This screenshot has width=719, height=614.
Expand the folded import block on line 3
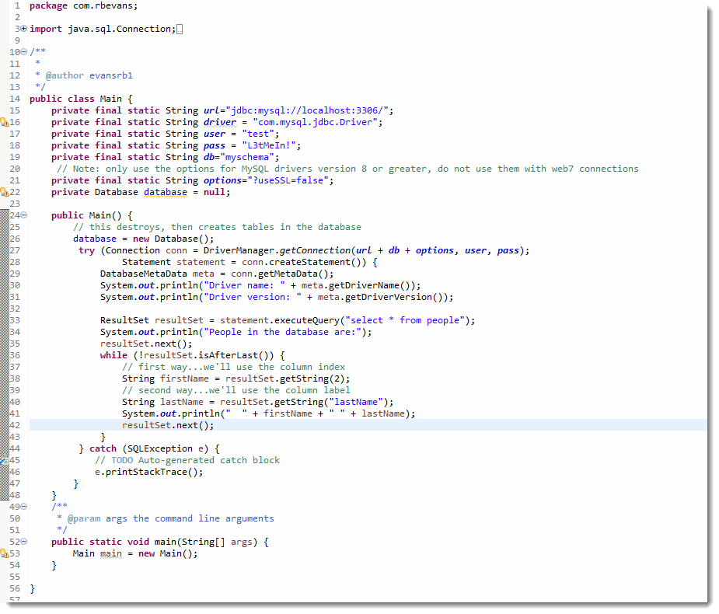[24, 29]
